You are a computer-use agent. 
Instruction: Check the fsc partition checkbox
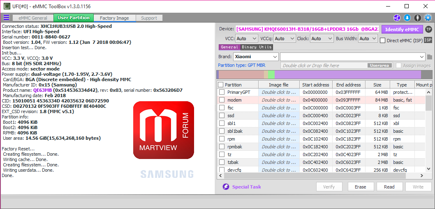(222, 107)
